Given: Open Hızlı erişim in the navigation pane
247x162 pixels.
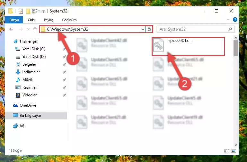Looking at the screenshot, I should (x=26, y=41).
